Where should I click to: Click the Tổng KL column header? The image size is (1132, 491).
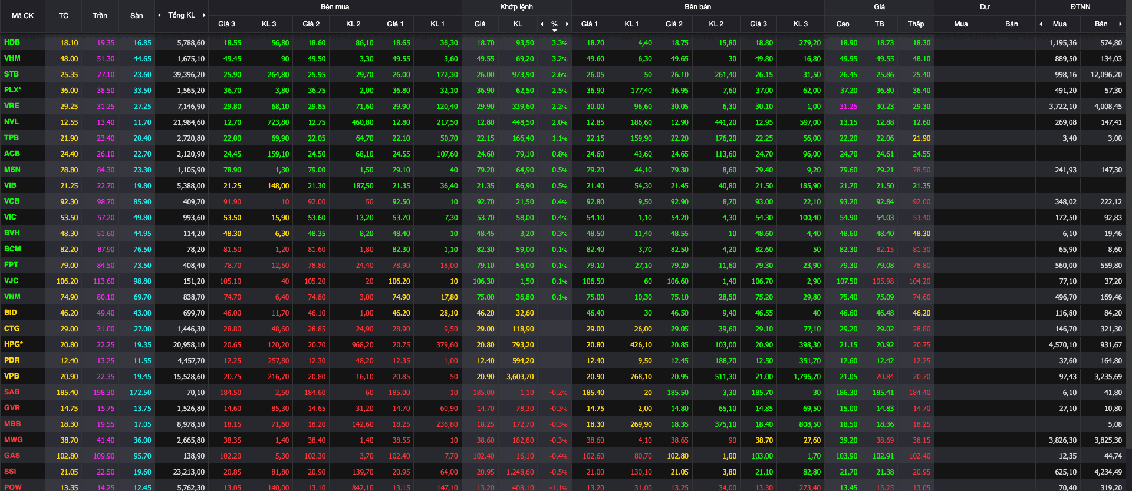182,15
